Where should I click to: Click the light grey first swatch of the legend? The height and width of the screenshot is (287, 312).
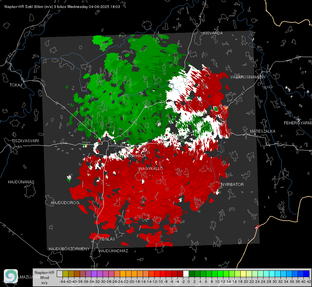click(60, 274)
